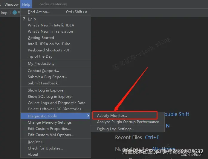Open Change Memory Settings

(56, 122)
